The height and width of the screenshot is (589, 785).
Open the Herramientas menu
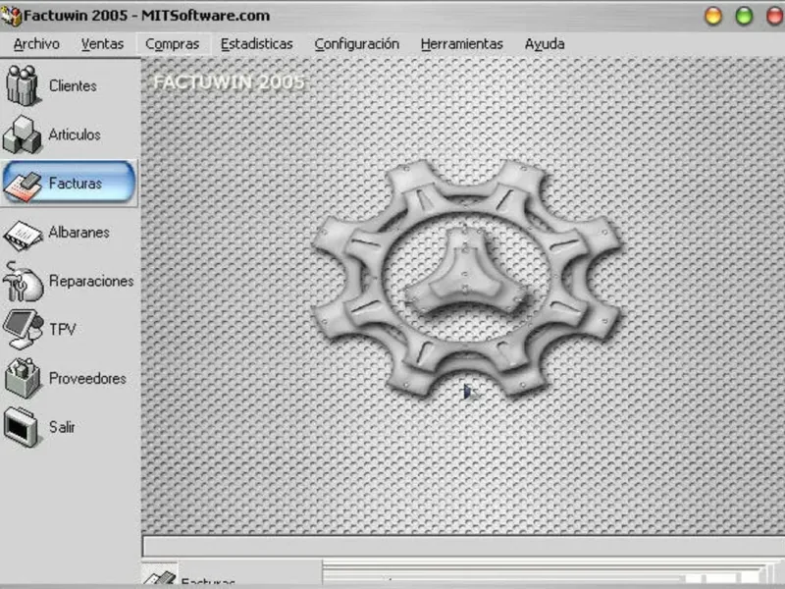pos(461,44)
